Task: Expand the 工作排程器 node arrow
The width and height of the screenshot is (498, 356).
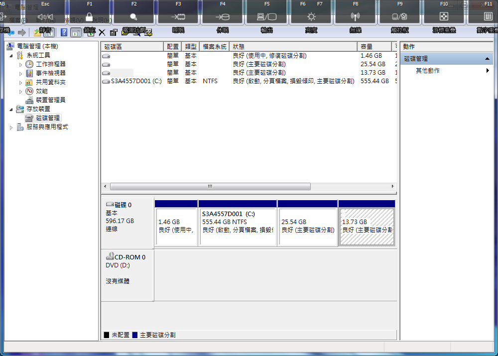Action: click(x=20, y=65)
